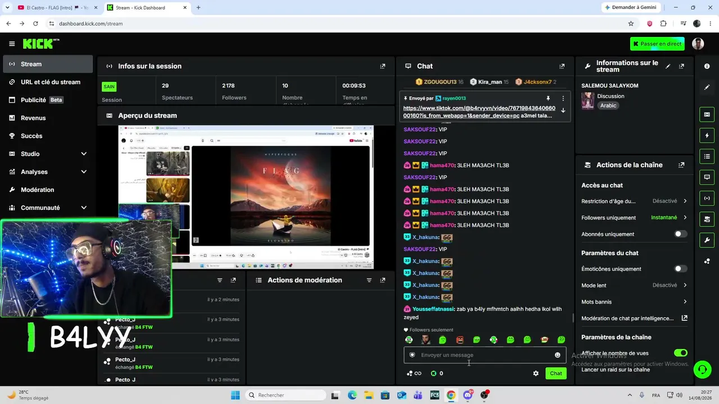
Task: Click Demander à Gemini button
Action: pyautogui.click(x=630, y=7)
